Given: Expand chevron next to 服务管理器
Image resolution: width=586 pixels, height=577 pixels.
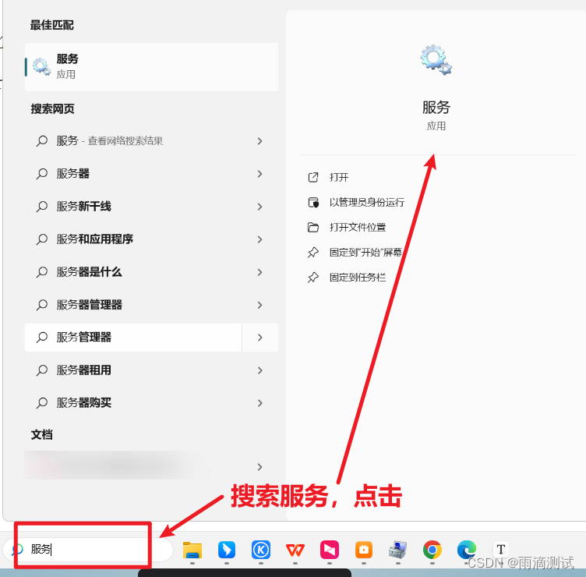Looking at the screenshot, I should tap(260, 338).
